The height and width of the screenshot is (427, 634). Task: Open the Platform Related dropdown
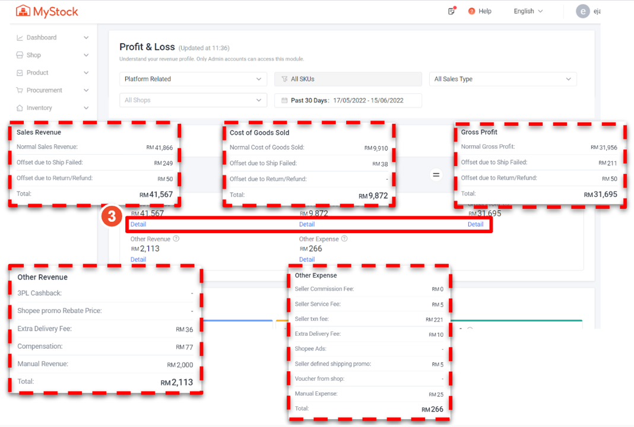pyautogui.click(x=193, y=79)
